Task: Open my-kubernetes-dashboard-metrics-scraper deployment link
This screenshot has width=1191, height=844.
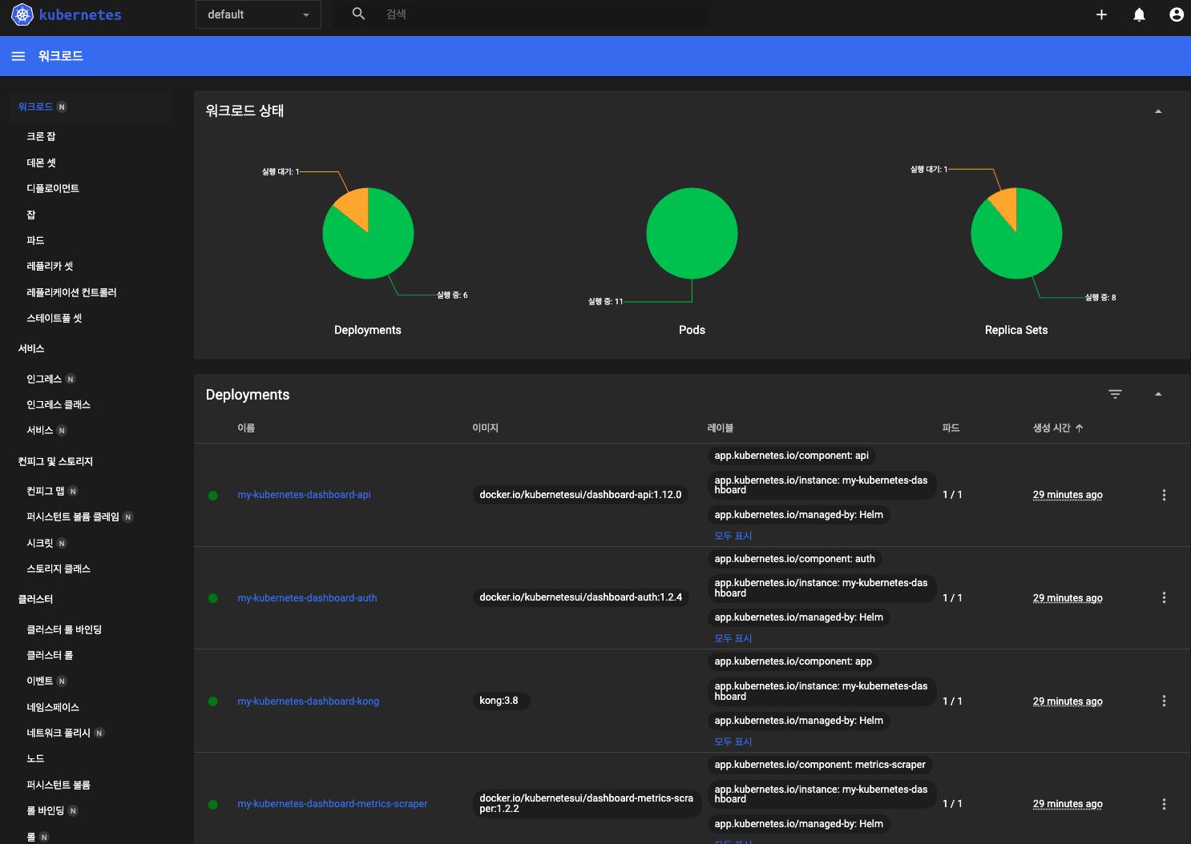Action: 333,804
